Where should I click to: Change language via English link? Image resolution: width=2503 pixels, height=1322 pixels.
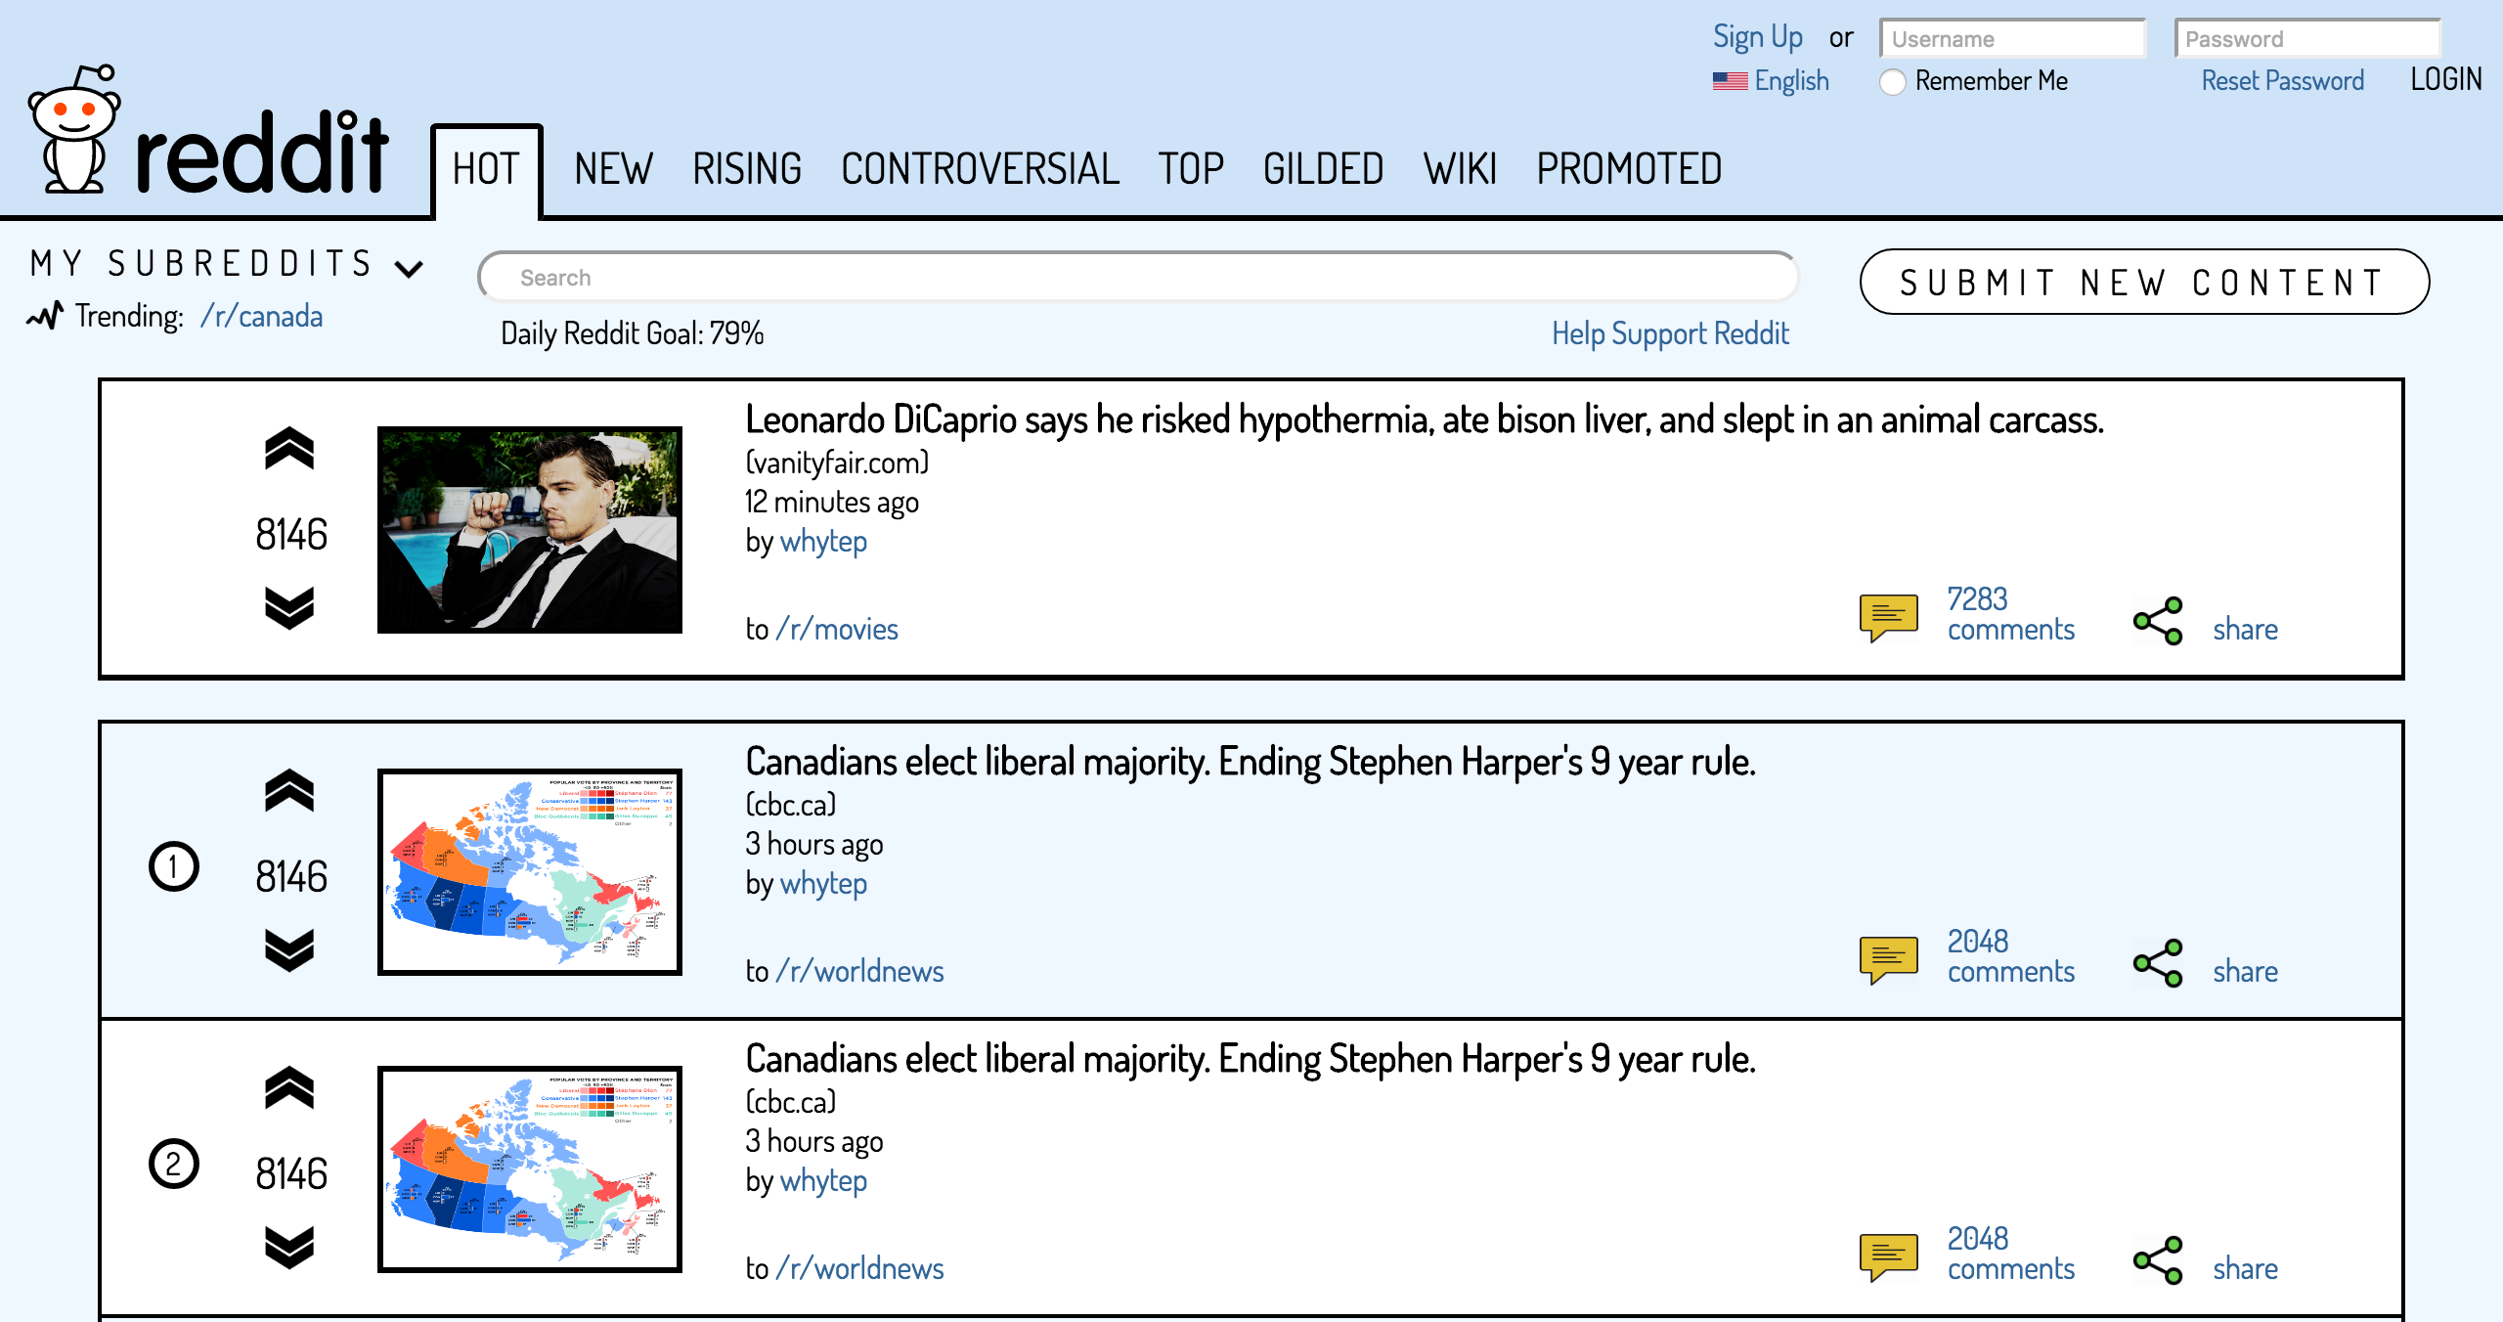(x=1791, y=80)
